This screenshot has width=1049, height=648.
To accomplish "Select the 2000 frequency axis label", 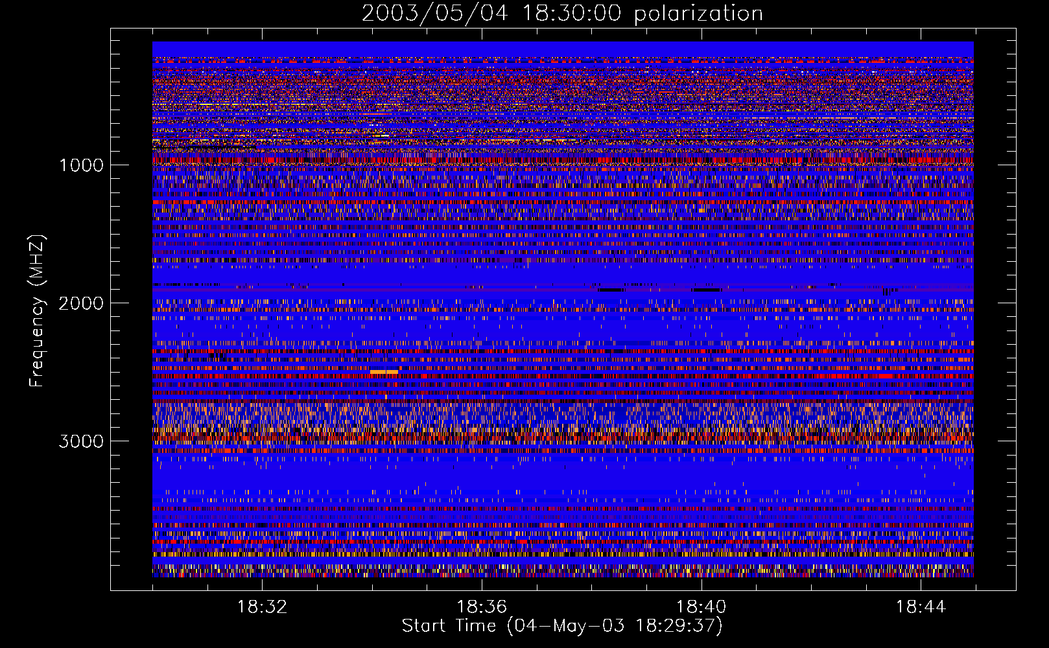I will (82, 303).
